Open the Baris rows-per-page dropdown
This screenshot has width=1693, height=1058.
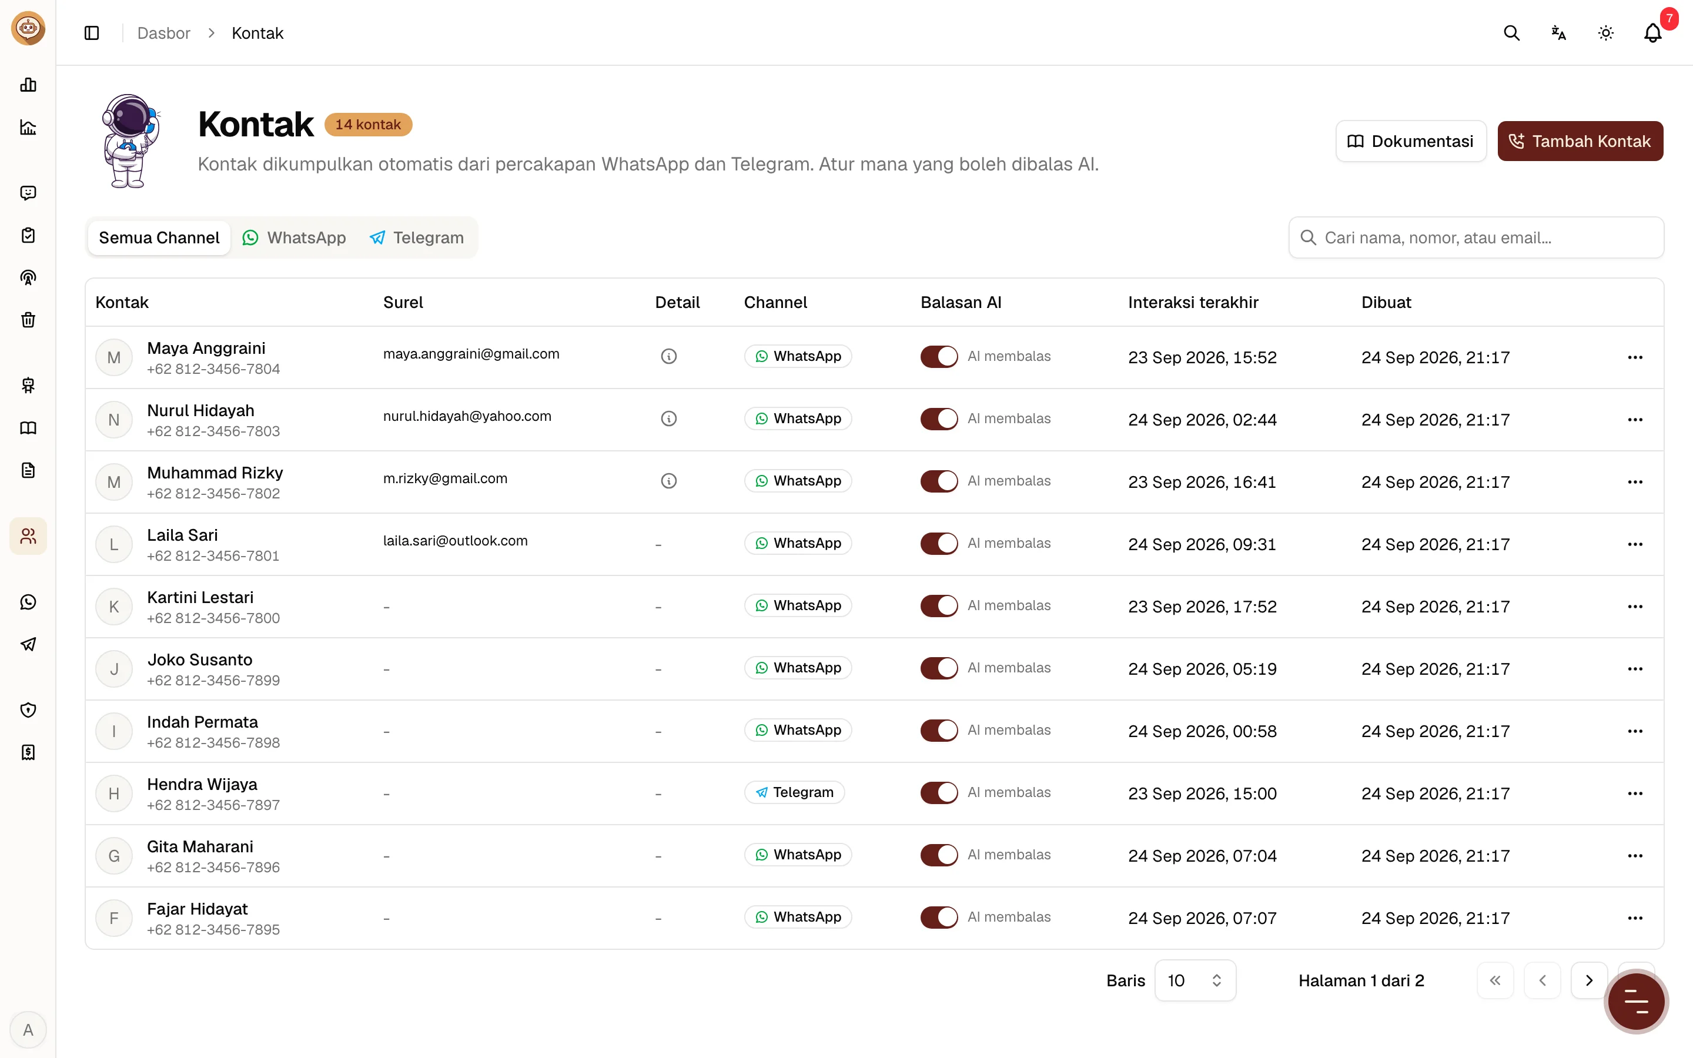point(1195,980)
